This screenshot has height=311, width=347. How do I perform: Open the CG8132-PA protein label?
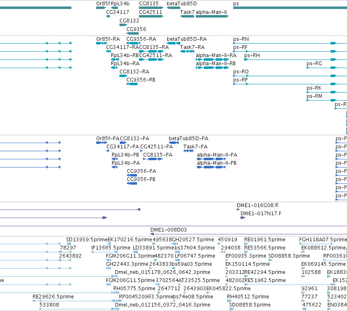(135, 139)
